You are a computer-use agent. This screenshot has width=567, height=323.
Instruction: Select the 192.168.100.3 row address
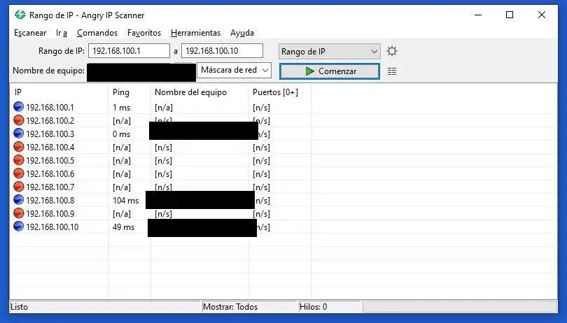coord(50,134)
